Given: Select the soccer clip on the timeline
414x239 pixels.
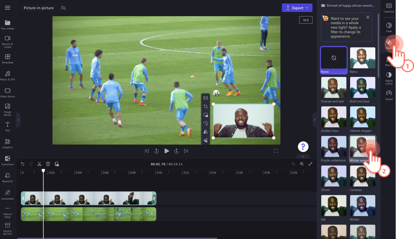Looking at the screenshot, I should (89, 214).
